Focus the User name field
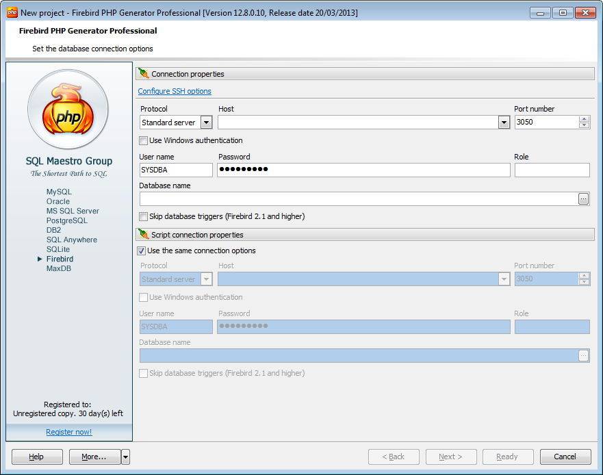The height and width of the screenshot is (475, 603). [176, 170]
